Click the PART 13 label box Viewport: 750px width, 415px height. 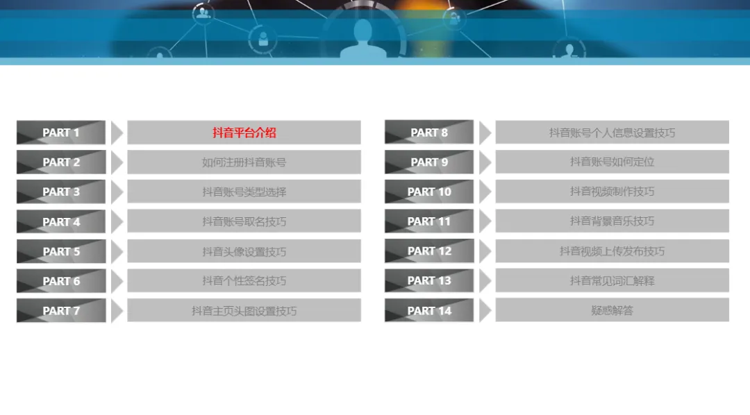click(x=429, y=280)
